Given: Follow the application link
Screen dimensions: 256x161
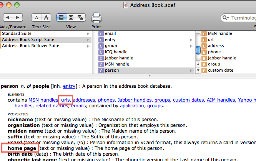Looking at the screenshot, I should (132, 106).
